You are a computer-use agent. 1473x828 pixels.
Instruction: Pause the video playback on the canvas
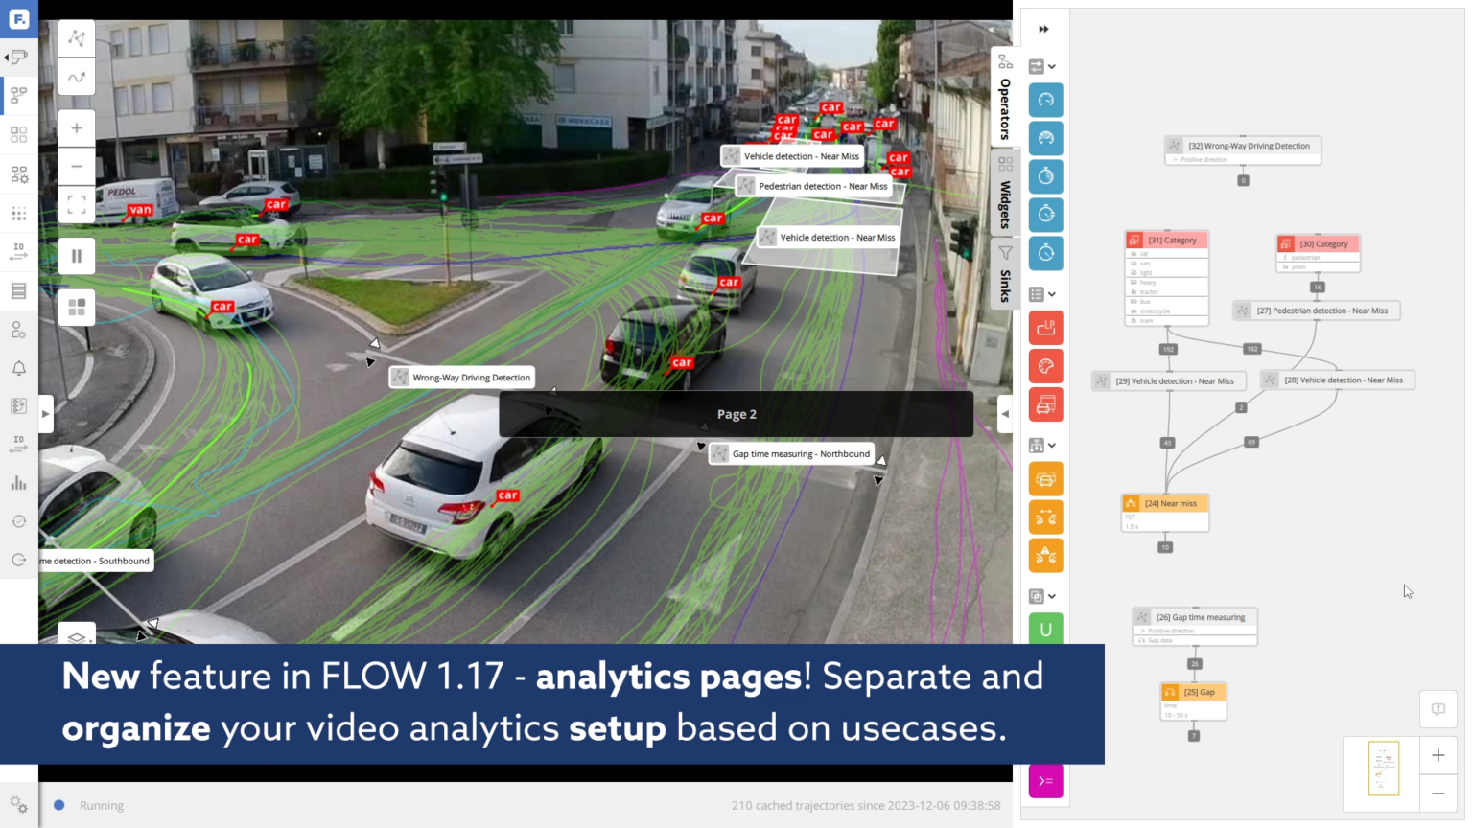click(77, 255)
